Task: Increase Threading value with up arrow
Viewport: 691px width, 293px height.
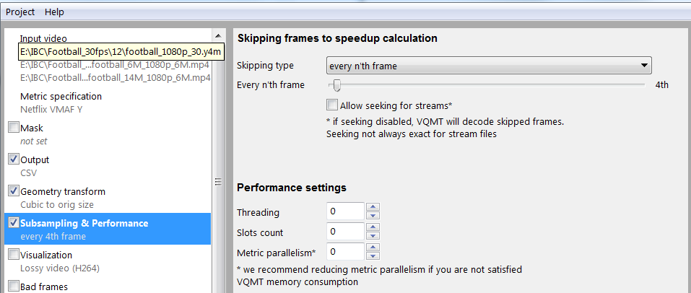Action: click(x=373, y=206)
